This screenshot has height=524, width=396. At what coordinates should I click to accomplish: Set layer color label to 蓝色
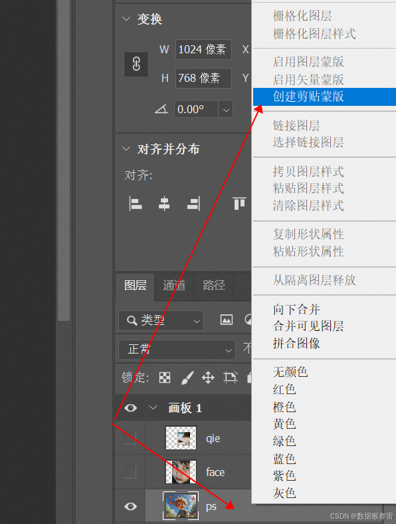(x=284, y=459)
